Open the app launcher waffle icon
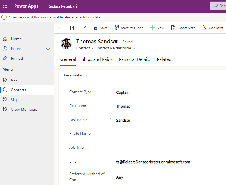 pos(5,6)
